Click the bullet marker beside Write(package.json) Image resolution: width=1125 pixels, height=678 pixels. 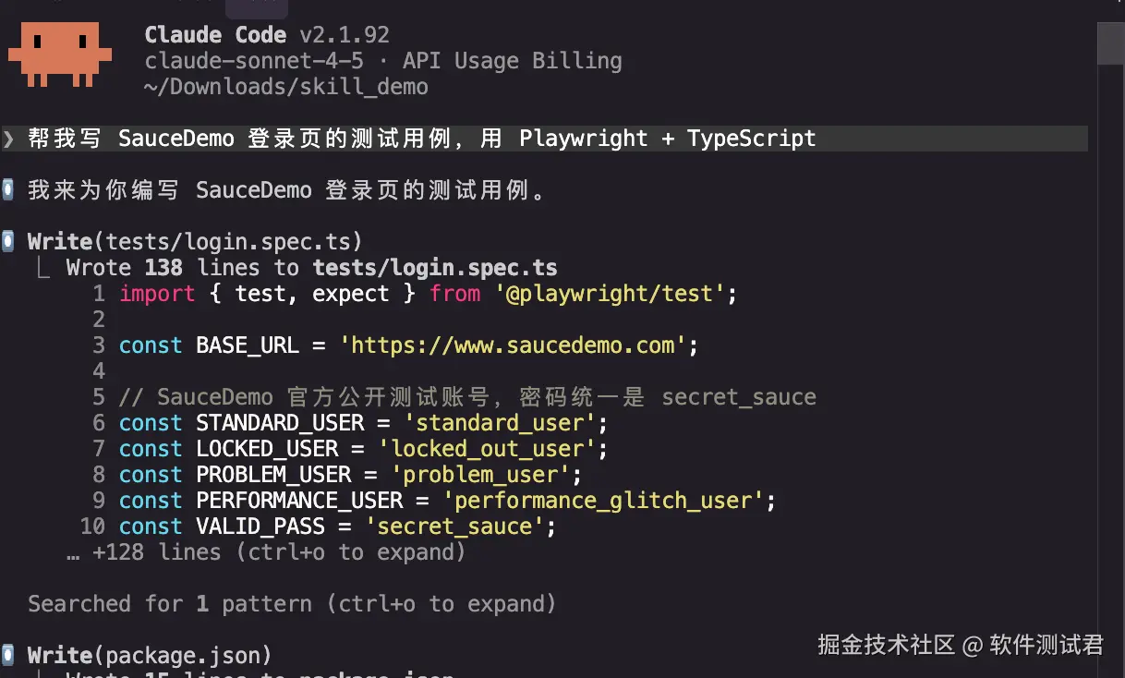point(8,655)
